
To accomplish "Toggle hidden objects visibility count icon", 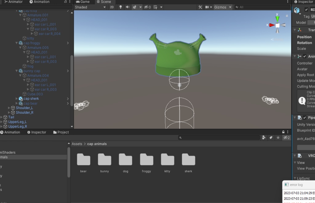I will [x=147, y=7].
